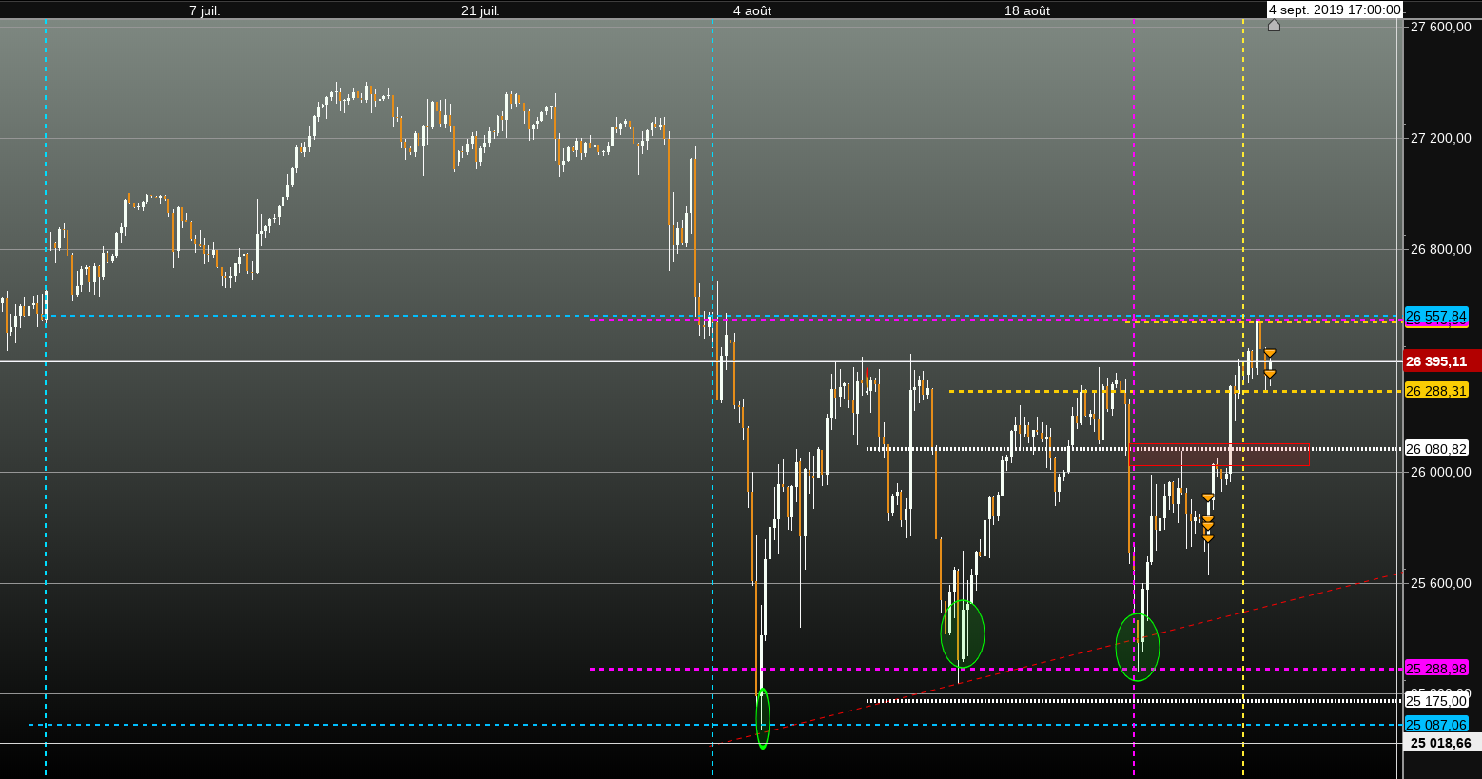1482x779 pixels.
Task: Select the lower orange arrow marker beside the latest candle
Action: tap(1270, 374)
